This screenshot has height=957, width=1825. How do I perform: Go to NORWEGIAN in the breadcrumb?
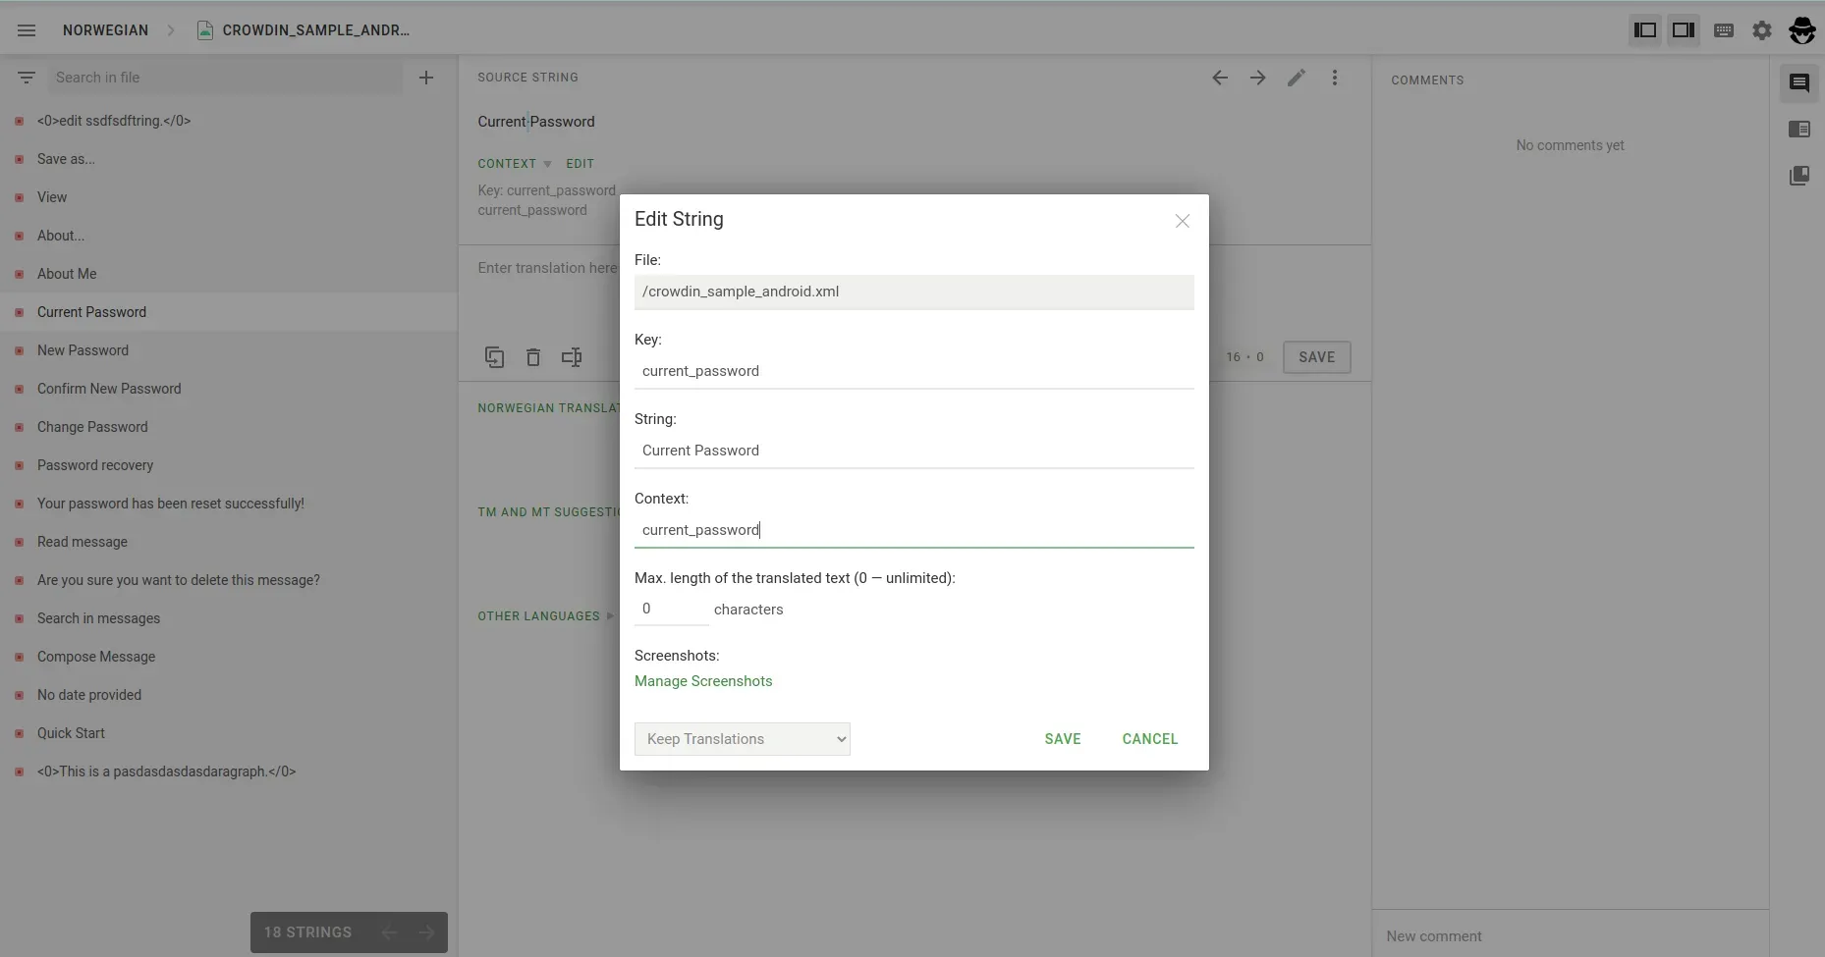(106, 30)
